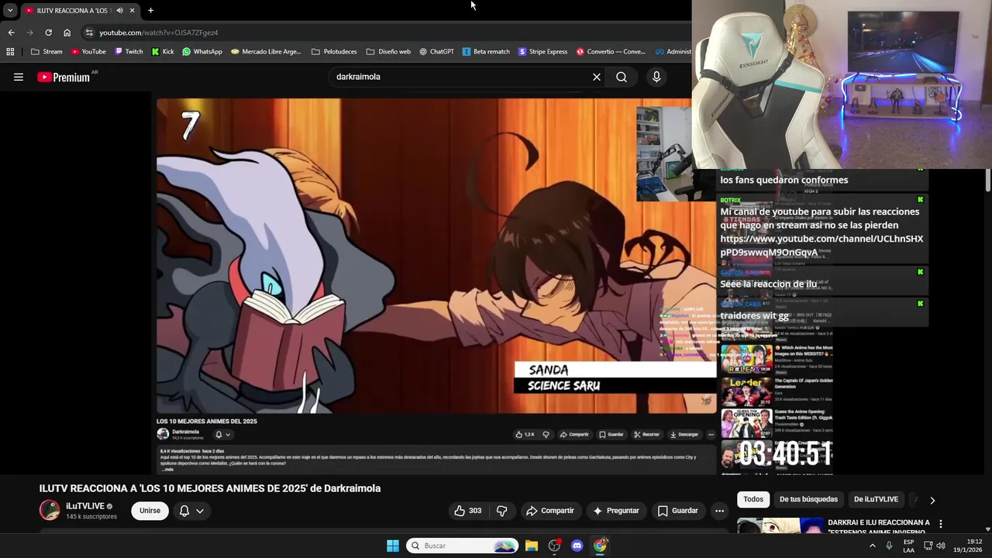
Task: Switch to Chrome in the taskbar
Action: (x=600, y=546)
